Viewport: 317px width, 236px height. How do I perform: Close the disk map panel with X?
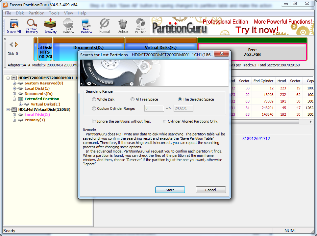coord(5,38)
